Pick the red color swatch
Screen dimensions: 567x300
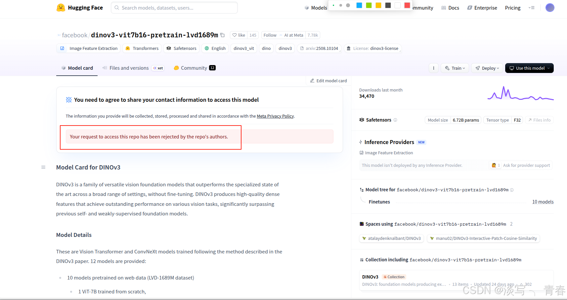pyautogui.click(x=407, y=5)
